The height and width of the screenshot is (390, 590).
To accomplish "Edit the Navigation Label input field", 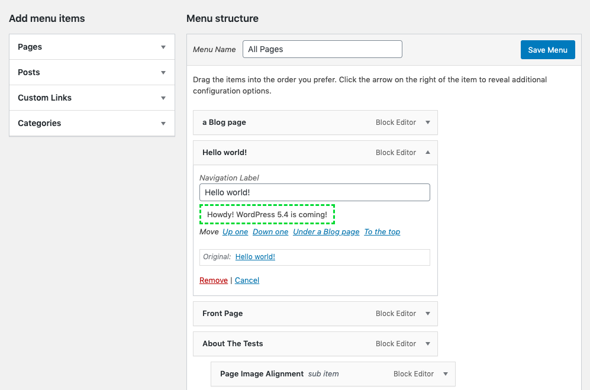I will (314, 192).
